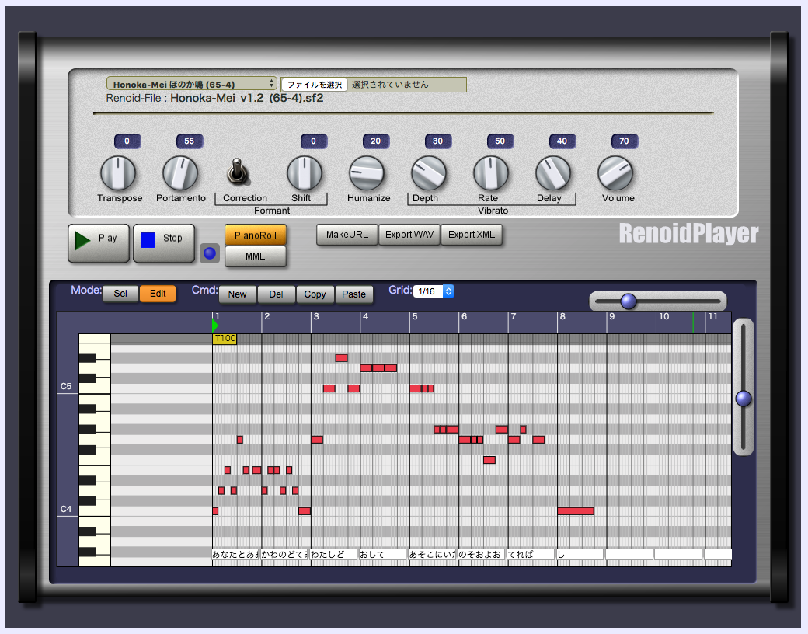This screenshot has height=634, width=808.
Task: Click the blue round indicator button
Action: tap(210, 253)
